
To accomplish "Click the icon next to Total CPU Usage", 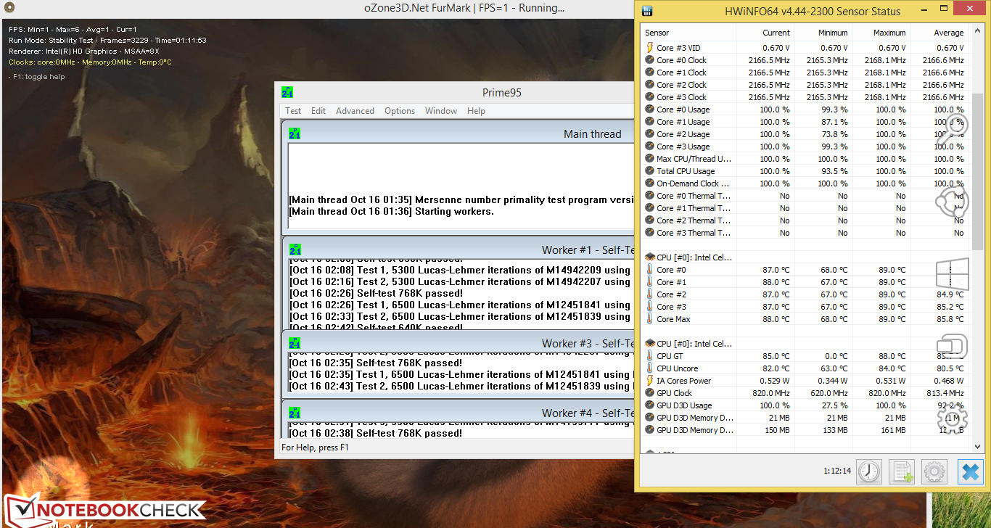I will 649,171.
